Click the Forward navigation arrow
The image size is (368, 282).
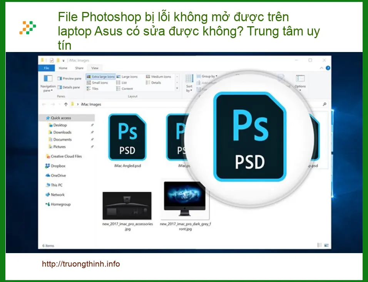[53, 104]
